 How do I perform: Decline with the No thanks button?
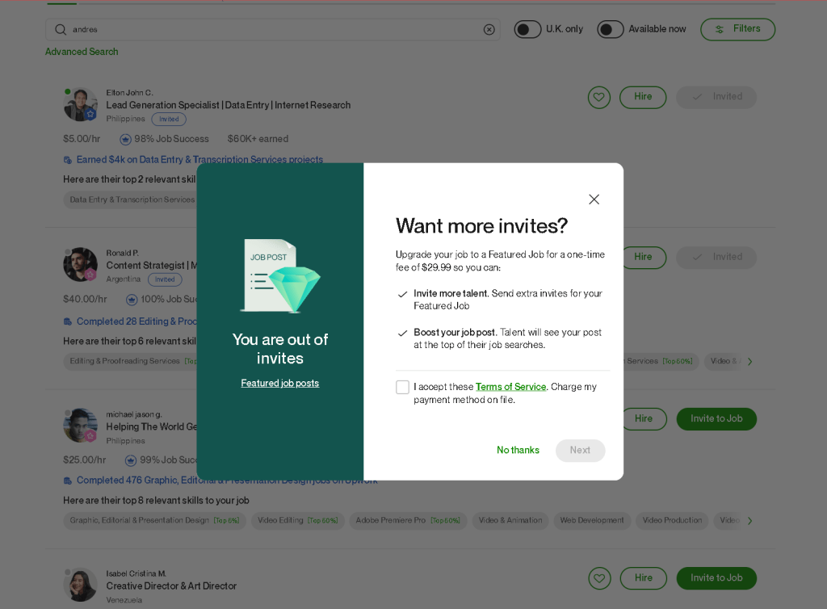(x=518, y=451)
